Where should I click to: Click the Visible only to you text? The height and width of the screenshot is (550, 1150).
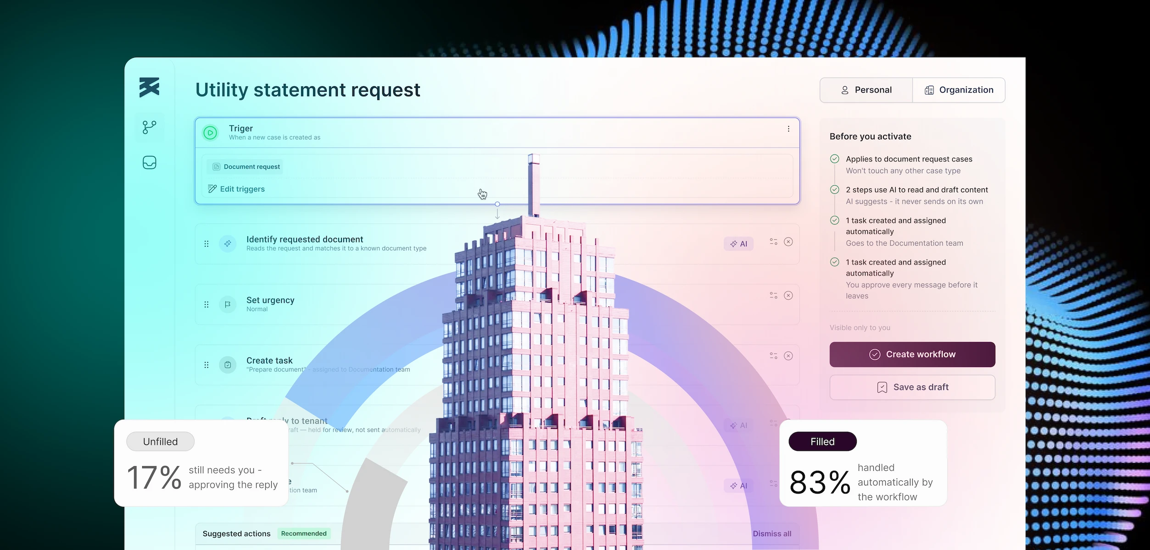click(x=860, y=328)
